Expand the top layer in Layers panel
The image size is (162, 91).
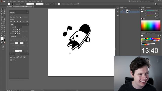tap(125, 10)
